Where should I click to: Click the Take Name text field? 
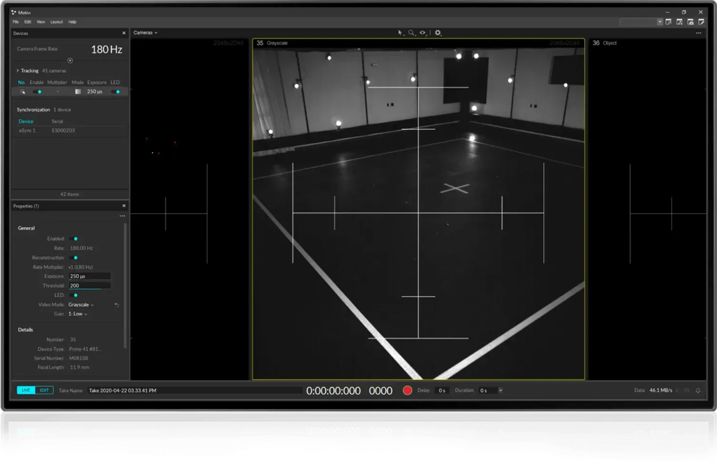[194, 390]
